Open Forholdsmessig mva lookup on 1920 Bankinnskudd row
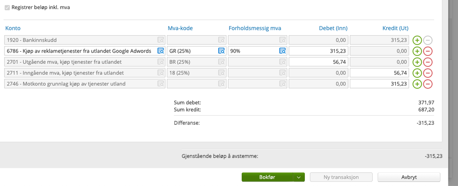This screenshot has width=458, height=186. pos(282,40)
